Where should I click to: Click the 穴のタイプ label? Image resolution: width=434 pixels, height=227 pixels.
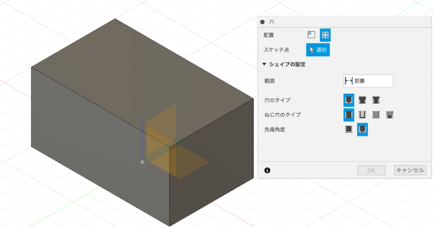[x=277, y=100]
